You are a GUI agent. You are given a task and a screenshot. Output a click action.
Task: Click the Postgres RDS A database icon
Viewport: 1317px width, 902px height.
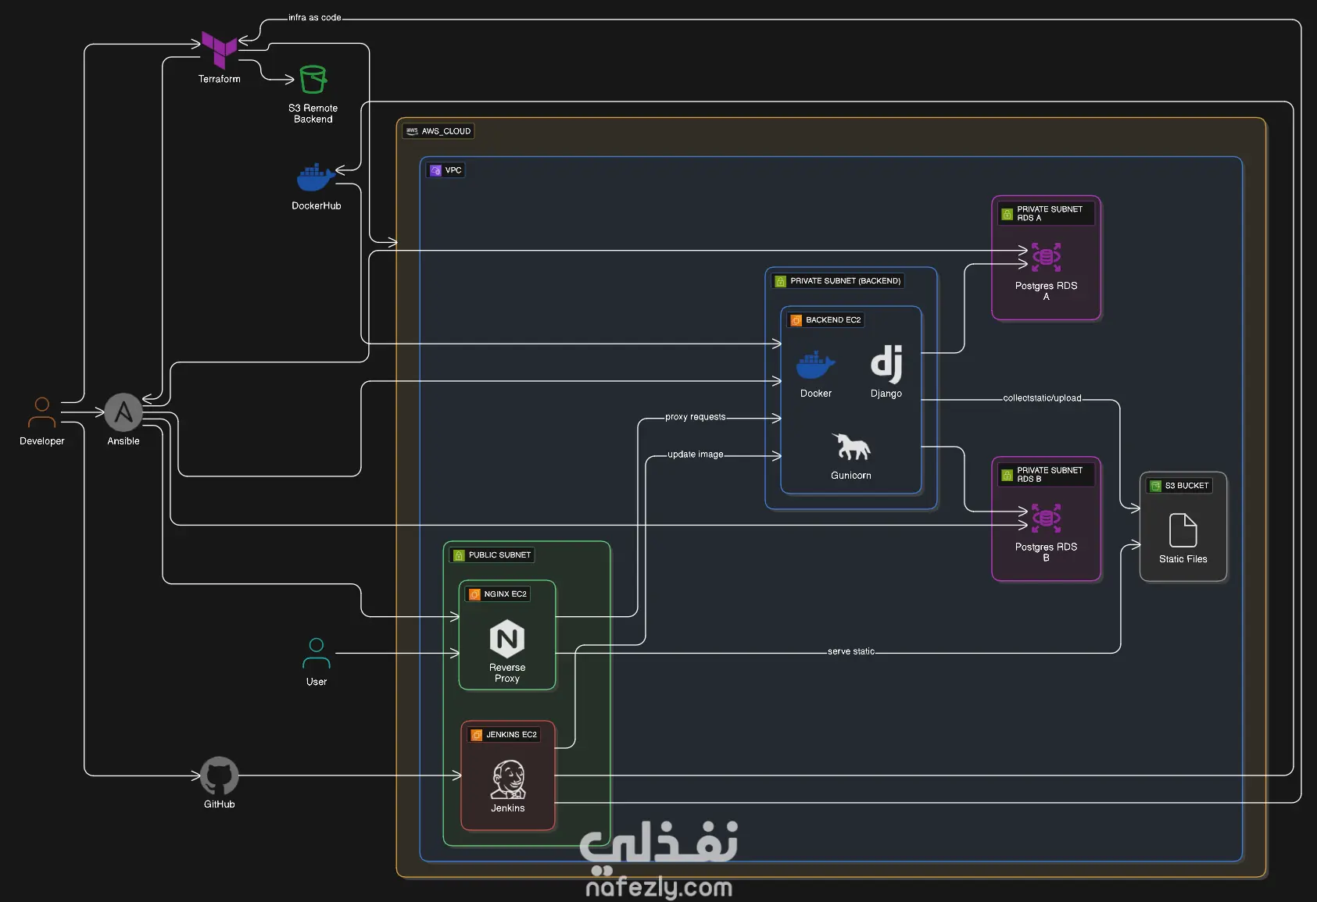point(1046,257)
